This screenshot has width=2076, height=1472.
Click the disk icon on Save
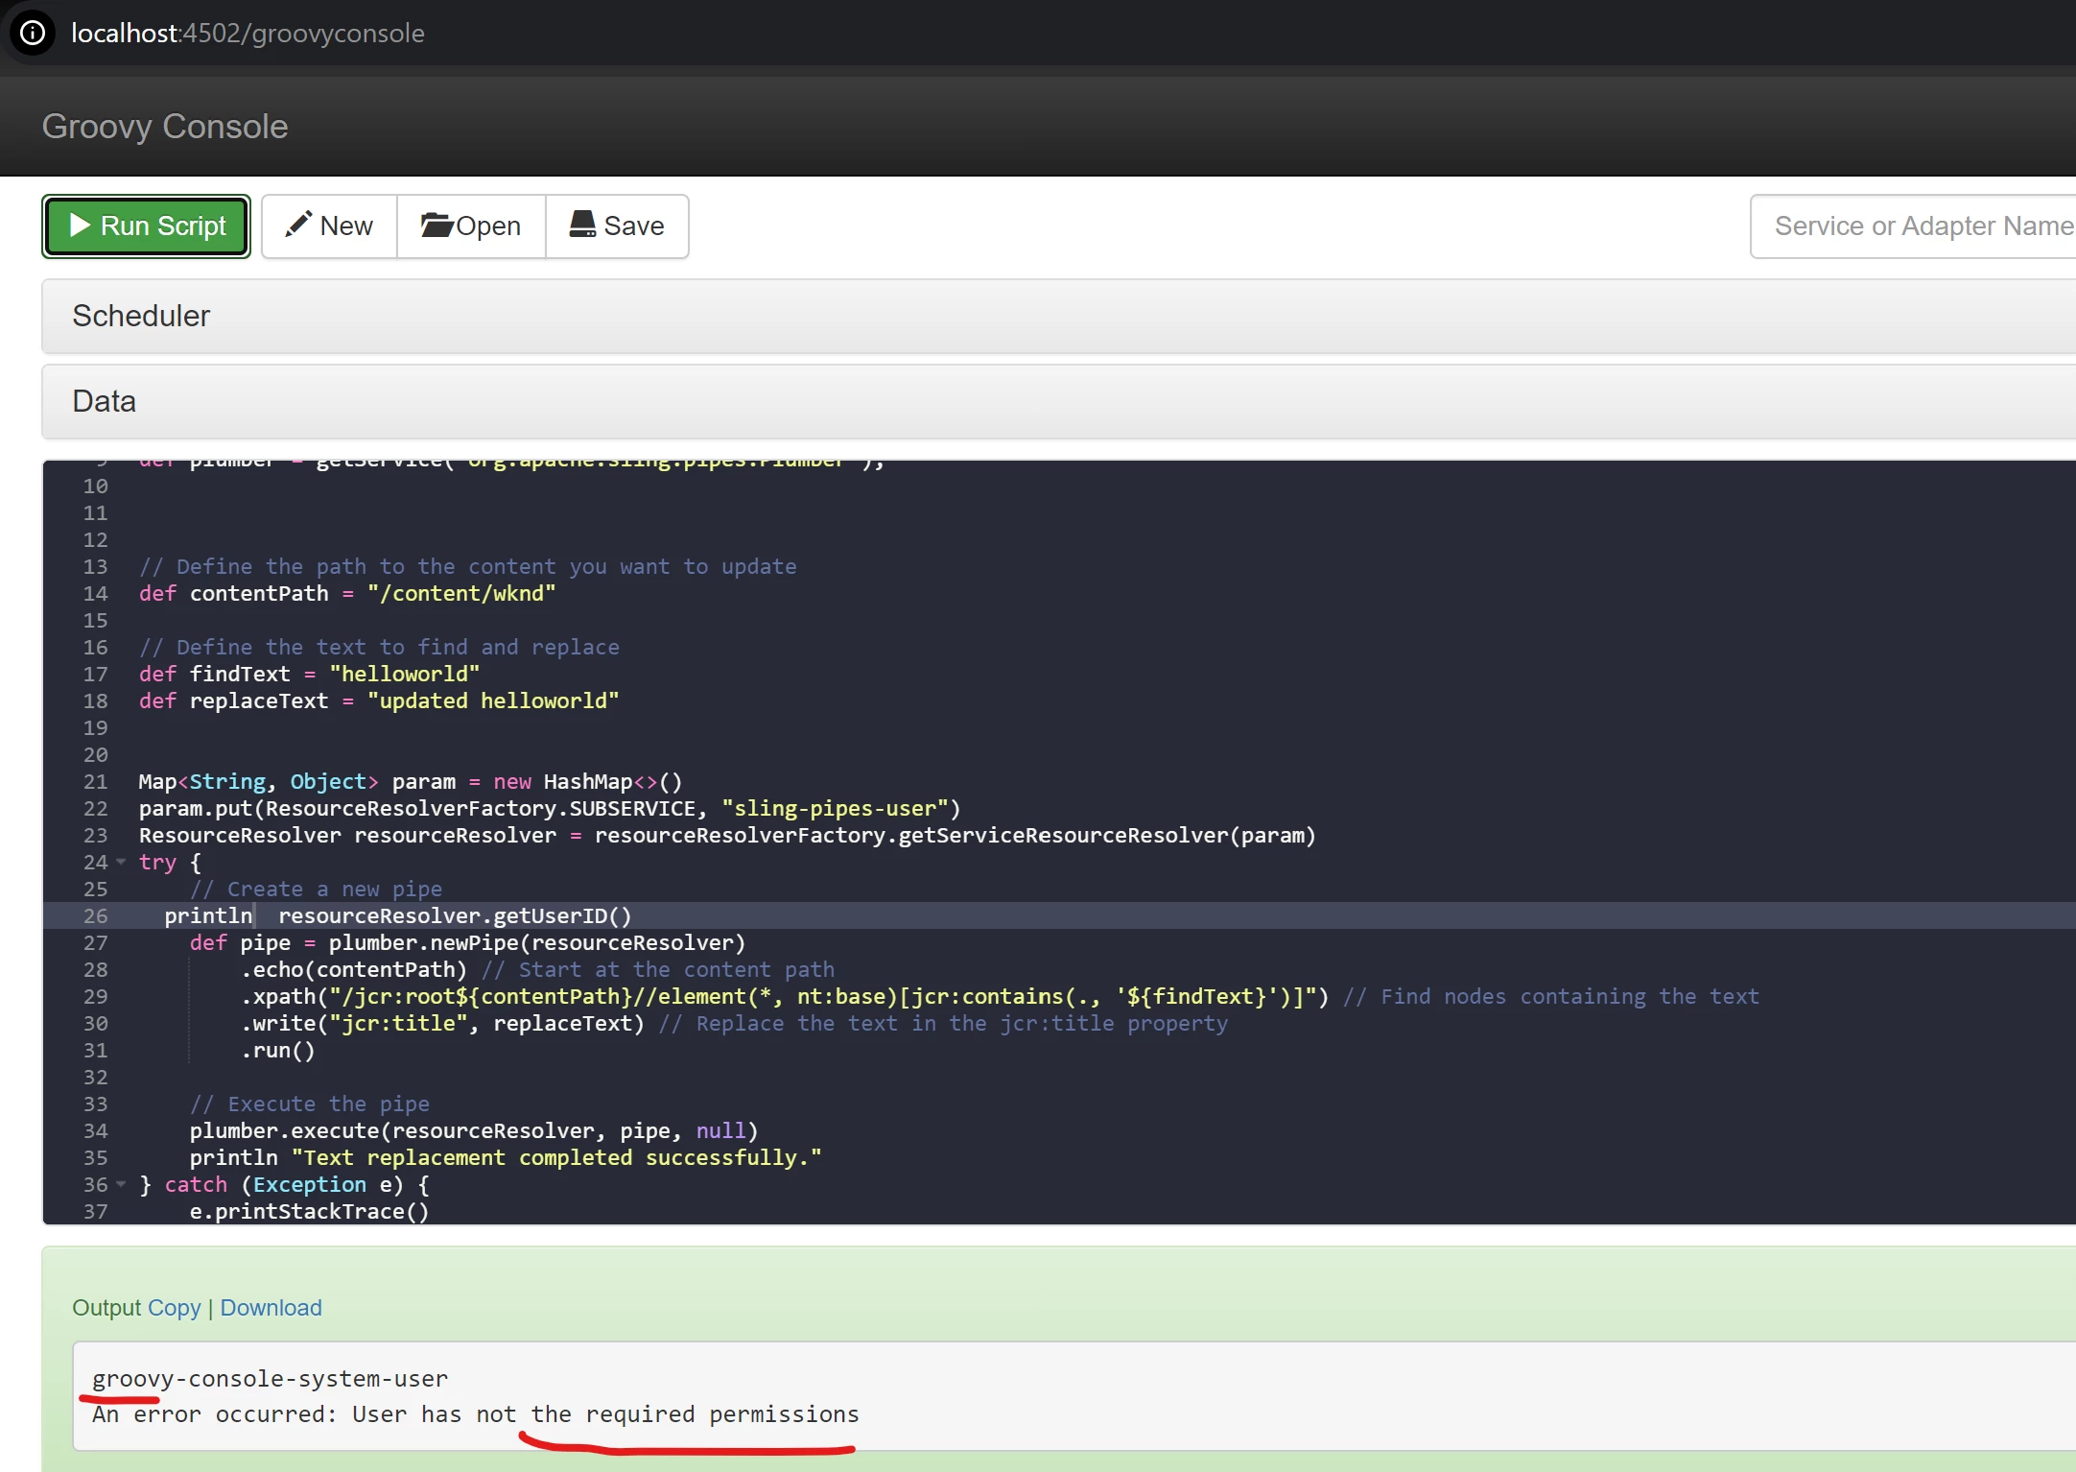coord(582,225)
